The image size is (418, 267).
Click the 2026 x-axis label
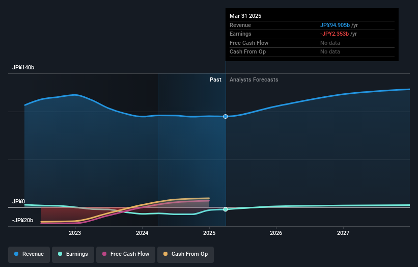click(276, 233)
